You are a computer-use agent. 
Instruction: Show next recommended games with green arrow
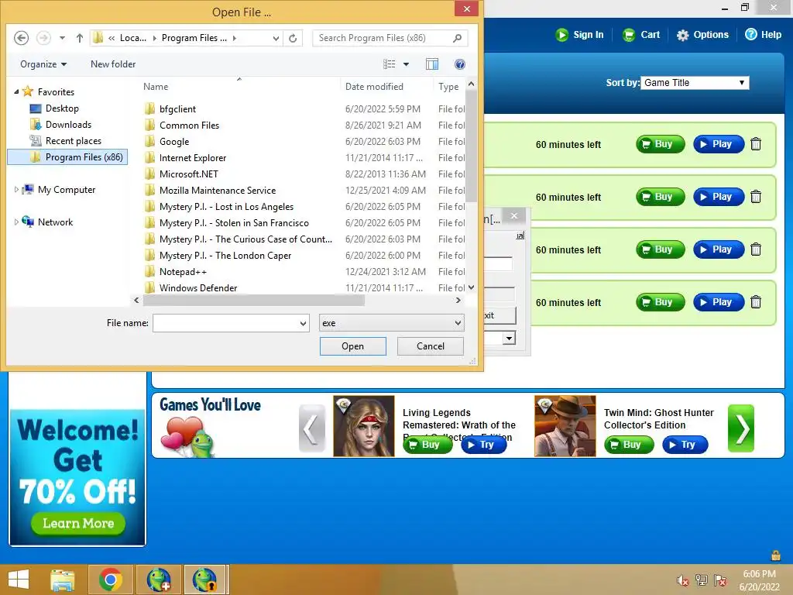741,428
